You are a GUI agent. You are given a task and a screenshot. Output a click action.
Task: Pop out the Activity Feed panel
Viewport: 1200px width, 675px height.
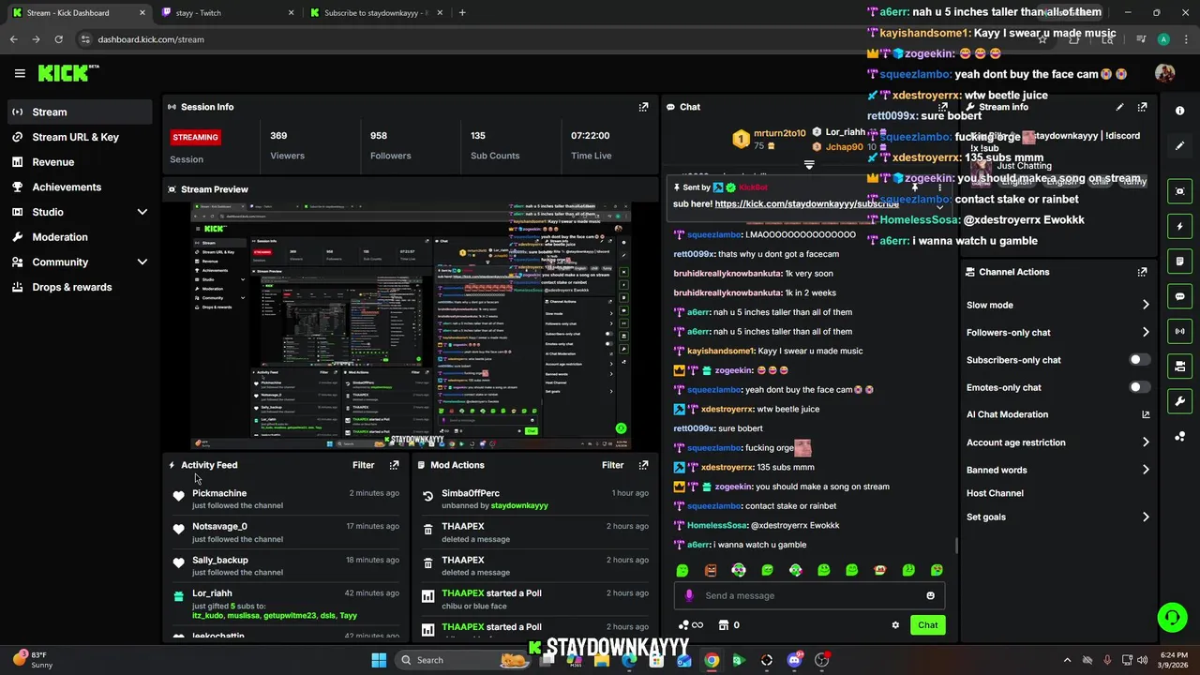coord(394,465)
